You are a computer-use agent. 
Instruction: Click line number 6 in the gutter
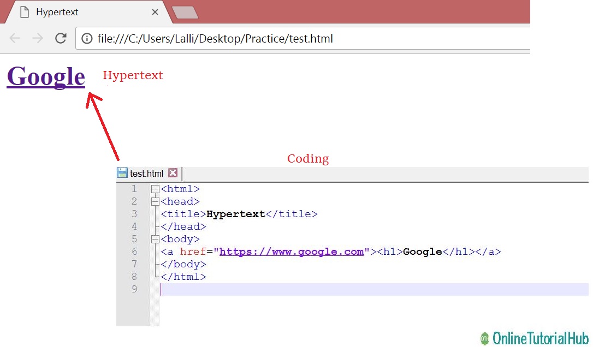134,251
